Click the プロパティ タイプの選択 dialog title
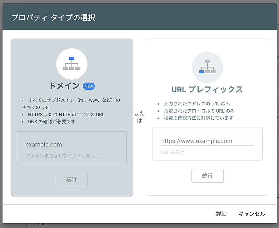 53,18
